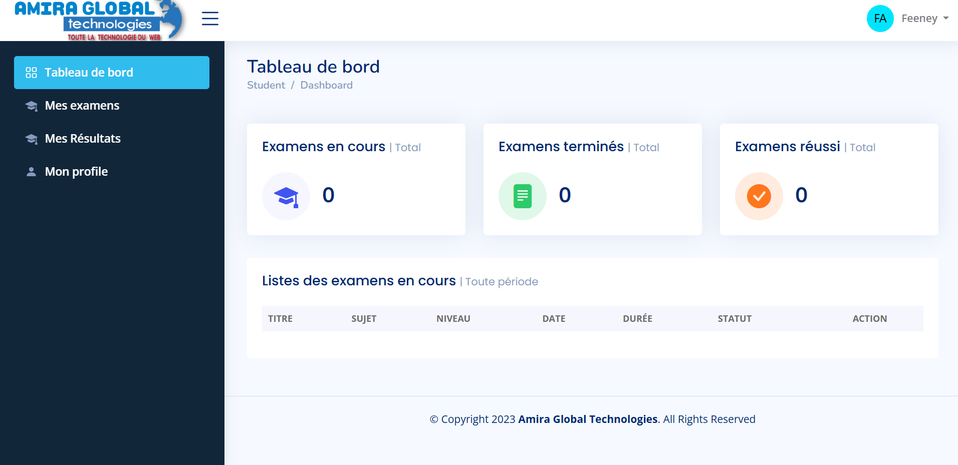Go to Mon profile page
958x465 pixels.
click(x=76, y=172)
